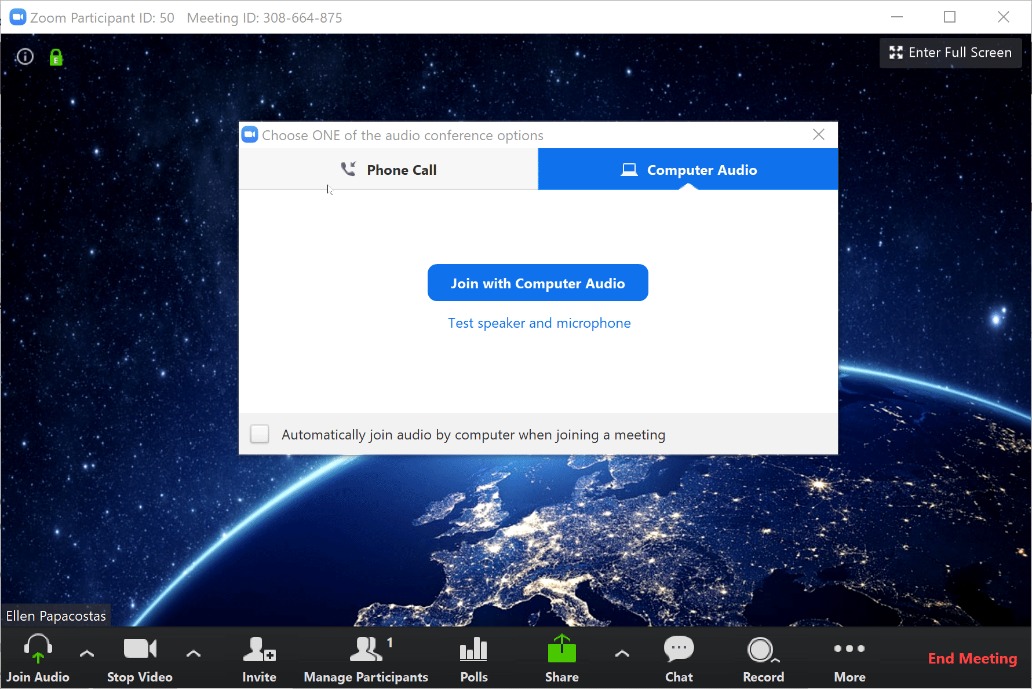Open the Chat bubble icon
Viewport: 1032px width, 689px height.
tap(679, 648)
